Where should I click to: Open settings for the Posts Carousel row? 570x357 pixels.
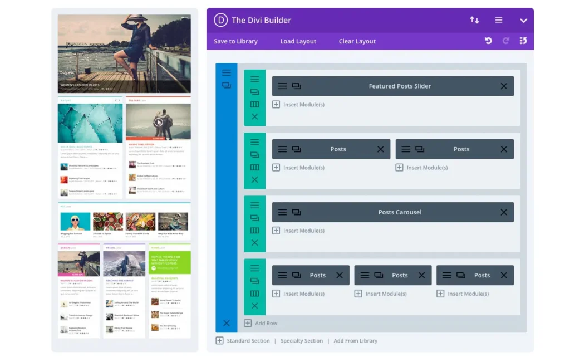(x=254, y=205)
